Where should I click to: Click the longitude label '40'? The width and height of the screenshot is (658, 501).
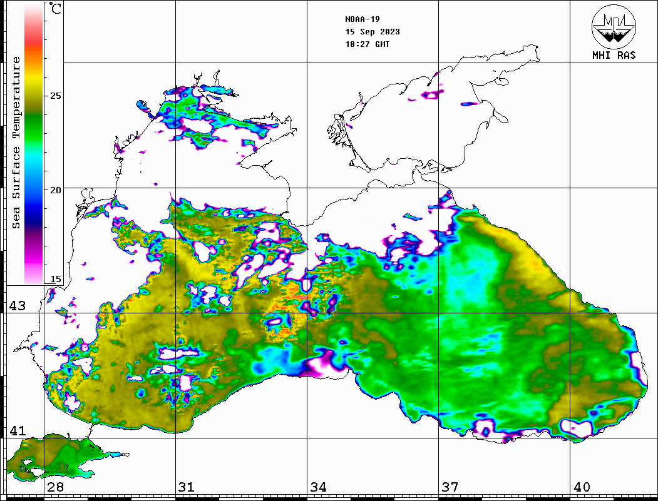point(582,487)
